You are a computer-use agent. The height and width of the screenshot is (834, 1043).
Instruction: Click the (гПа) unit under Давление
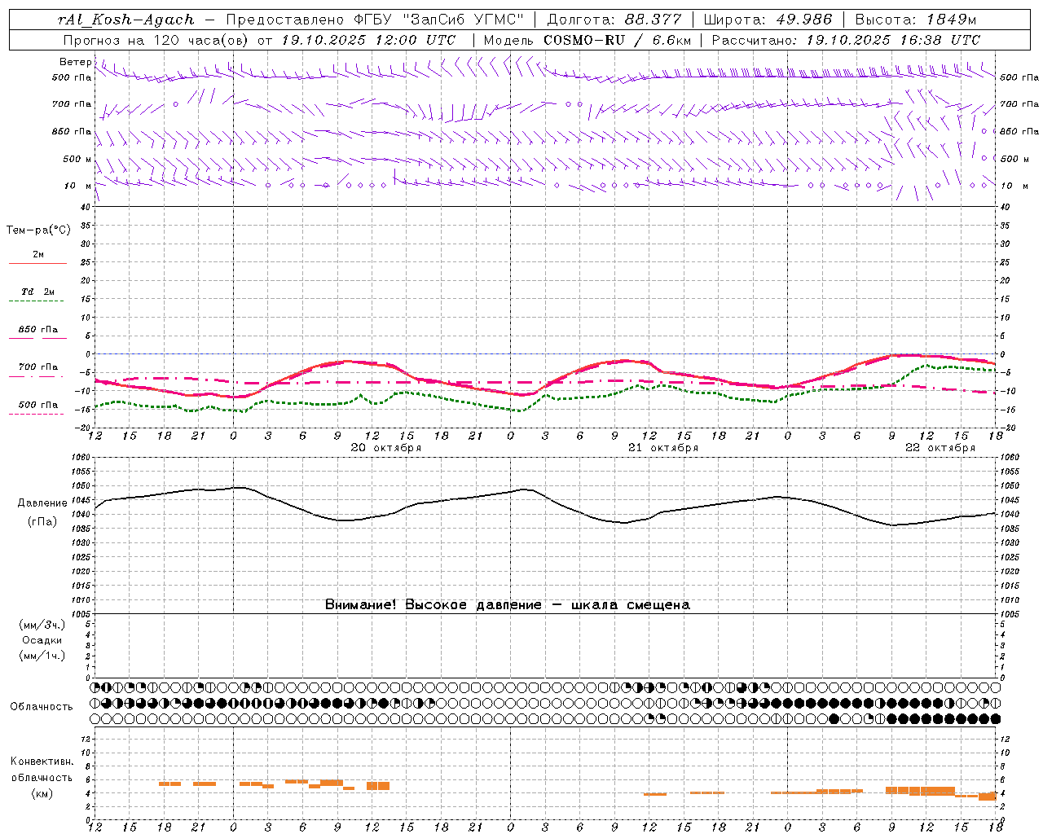(x=42, y=522)
